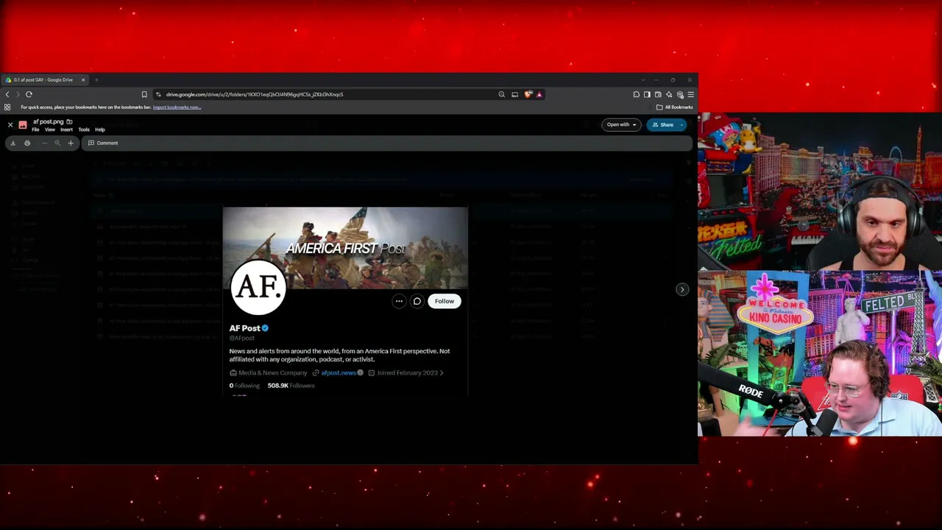The width and height of the screenshot is (942, 530).
Task: Click the 0 Following count
Action: (x=244, y=386)
